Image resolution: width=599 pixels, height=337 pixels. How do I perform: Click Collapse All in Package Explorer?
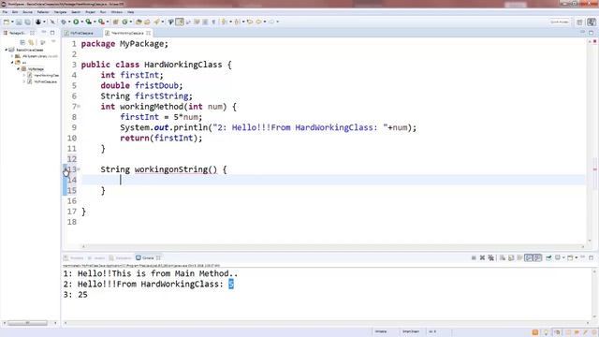[22, 42]
